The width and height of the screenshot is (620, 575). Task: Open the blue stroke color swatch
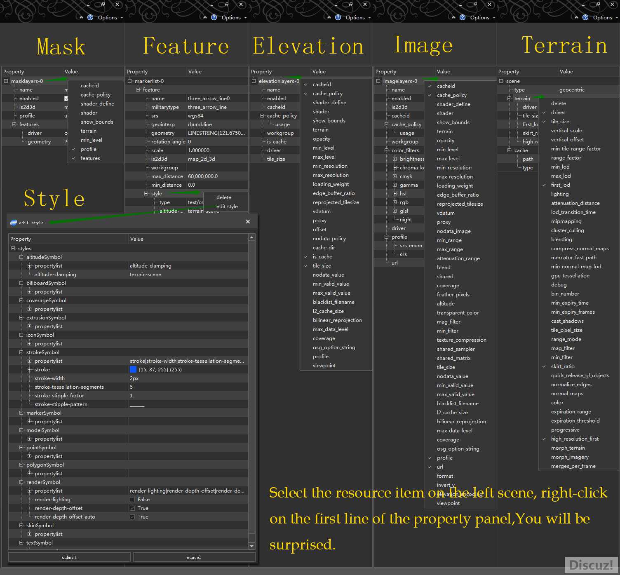[x=133, y=369]
